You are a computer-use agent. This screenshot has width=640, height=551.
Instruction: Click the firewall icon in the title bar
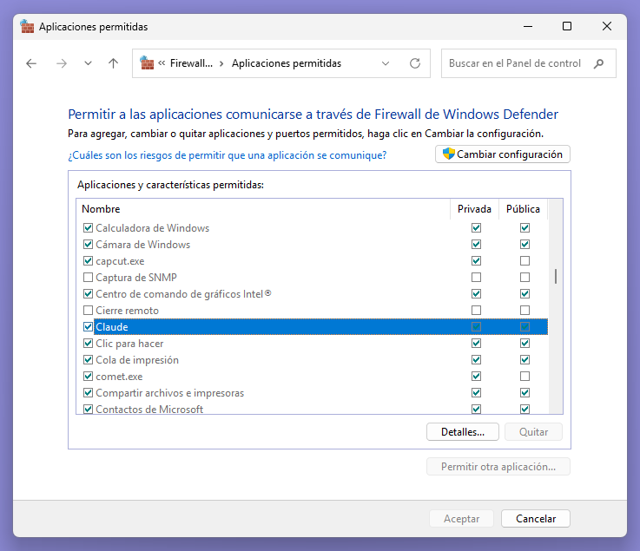coord(27,27)
